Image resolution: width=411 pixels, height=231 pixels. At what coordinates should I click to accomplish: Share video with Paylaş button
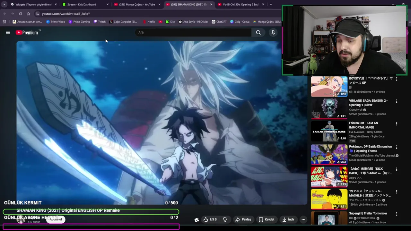point(243,219)
